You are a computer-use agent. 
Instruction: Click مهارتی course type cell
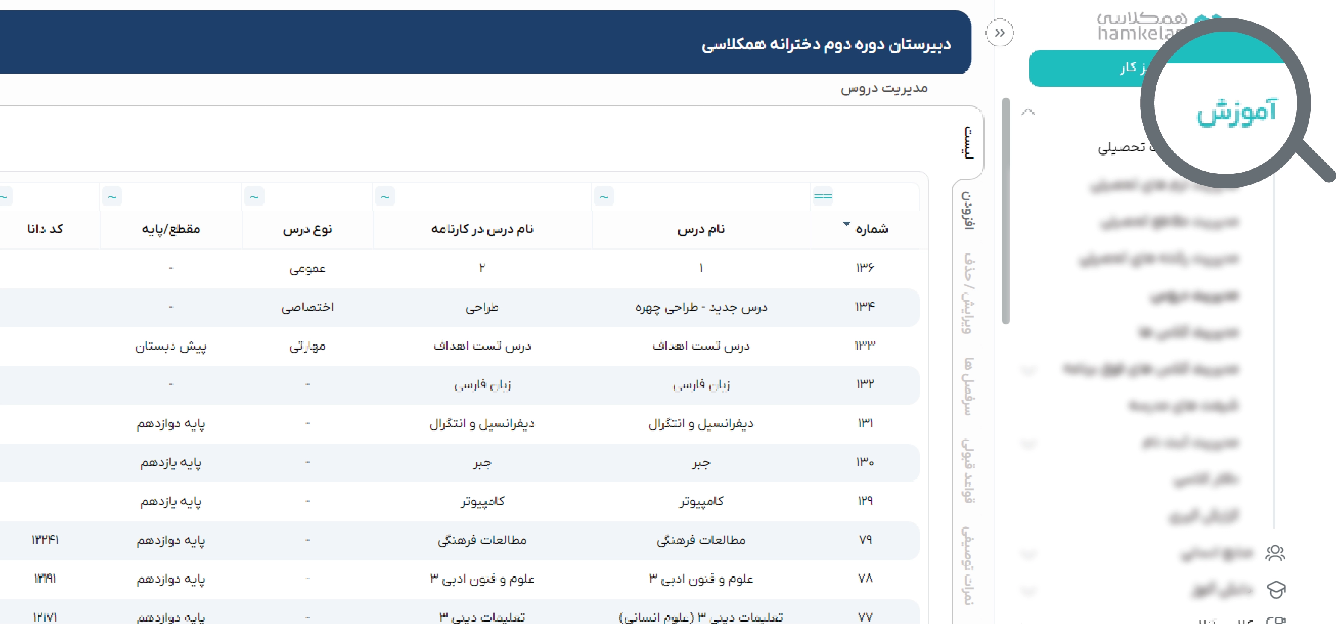(307, 346)
